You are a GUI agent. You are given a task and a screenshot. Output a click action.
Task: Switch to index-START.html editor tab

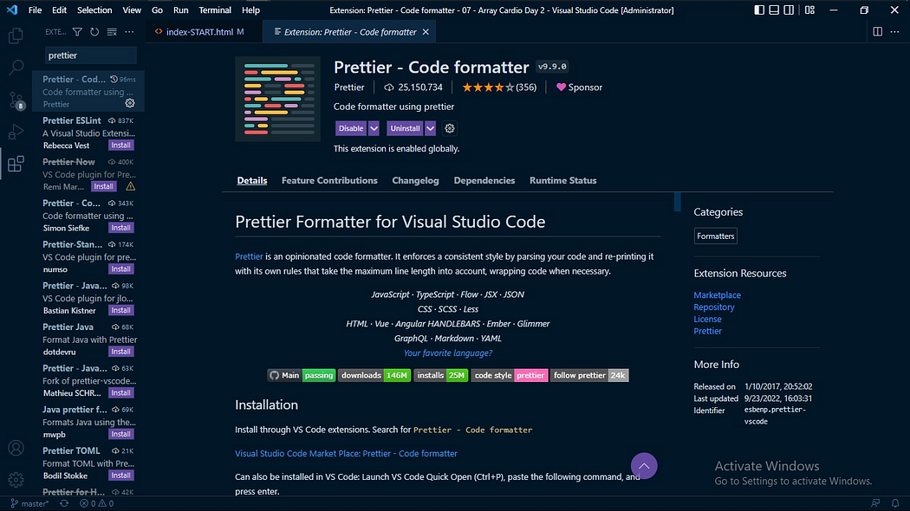[x=205, y=32]
